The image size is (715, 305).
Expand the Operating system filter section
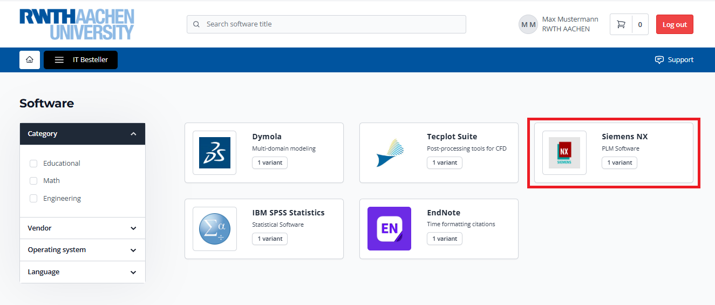(83, 250)
